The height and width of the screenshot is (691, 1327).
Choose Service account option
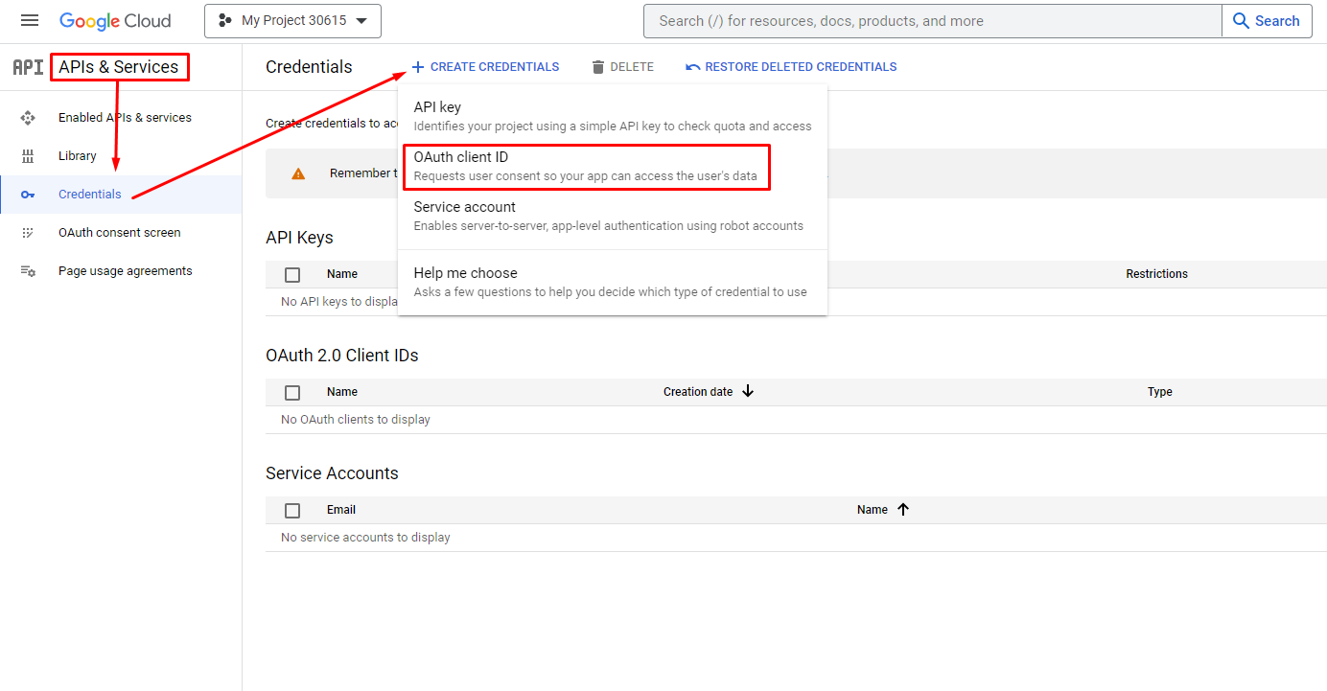click(613, 217)
